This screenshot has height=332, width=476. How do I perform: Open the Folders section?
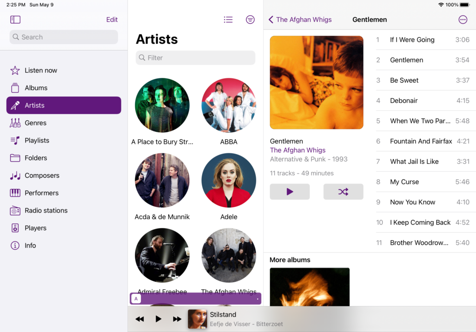pos(64,158)
